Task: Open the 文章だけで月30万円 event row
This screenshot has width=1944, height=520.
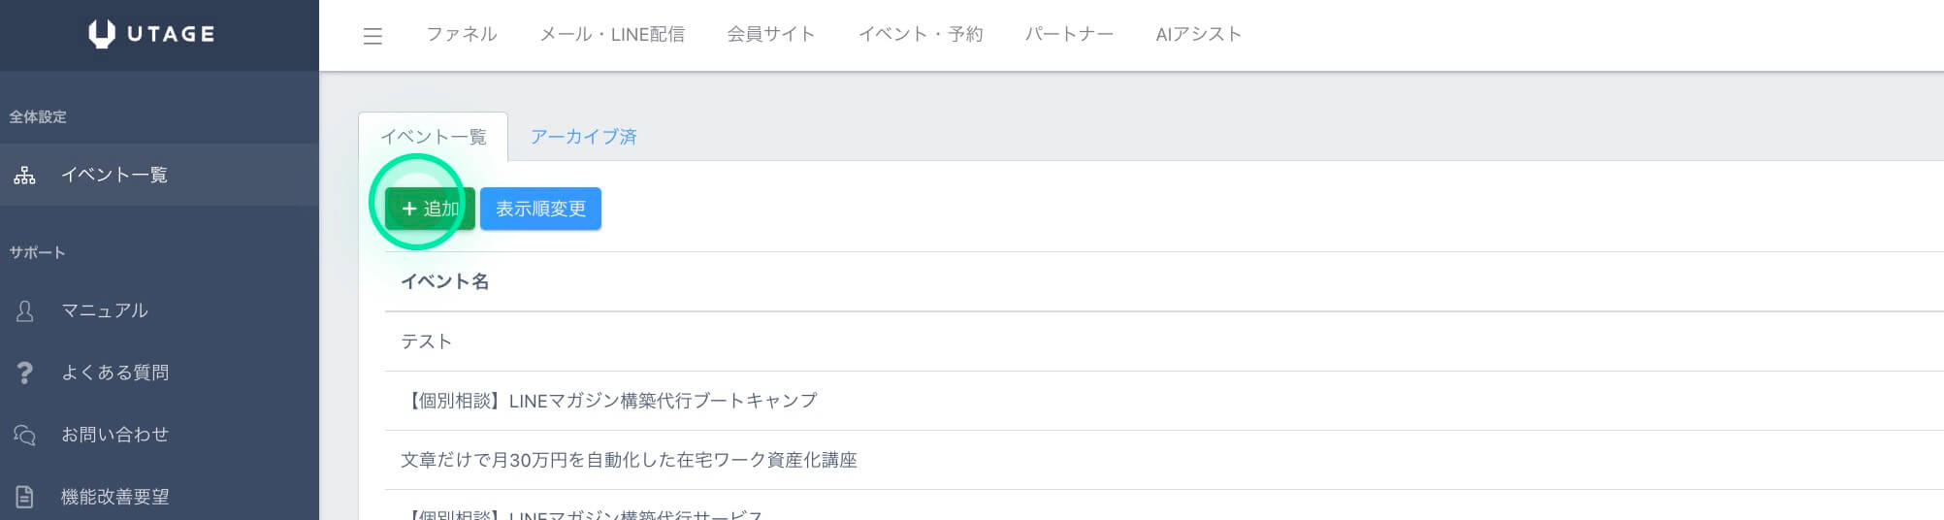Action: [x=1164, y=460]
